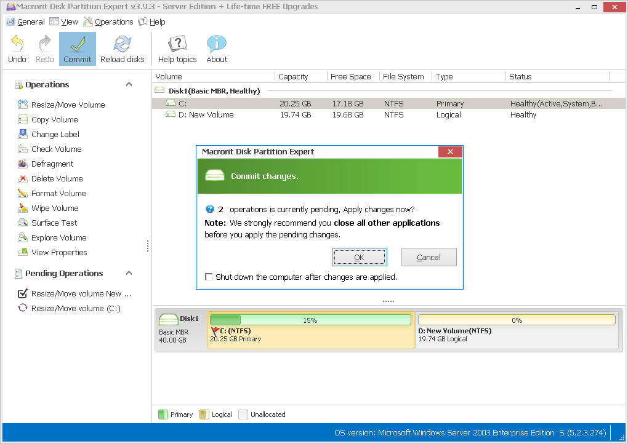628x444 pixels.
Task: Toggle pending Resize/Move volume New checkbox
Action: tap(22, 293)
